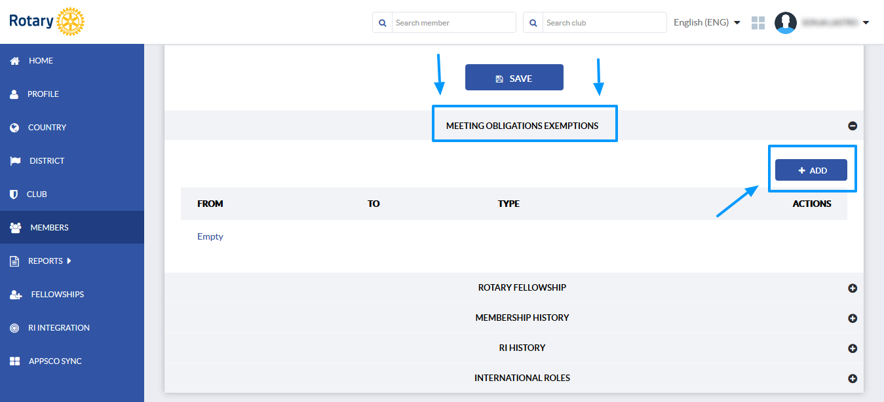The width and height of the screenshot is (884, 402).
Task: Click the magnifier icon beside Search club
Action: [x=533, y=23]
